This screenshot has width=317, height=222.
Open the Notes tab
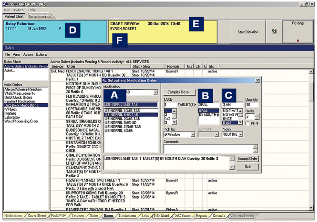click(94, 216)
